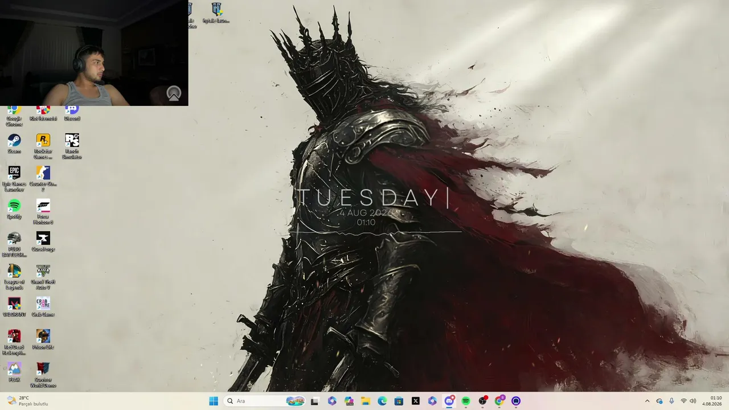Expand the hidden system tray icons
This screenshot has height=410, width=729.
(647, 401)
